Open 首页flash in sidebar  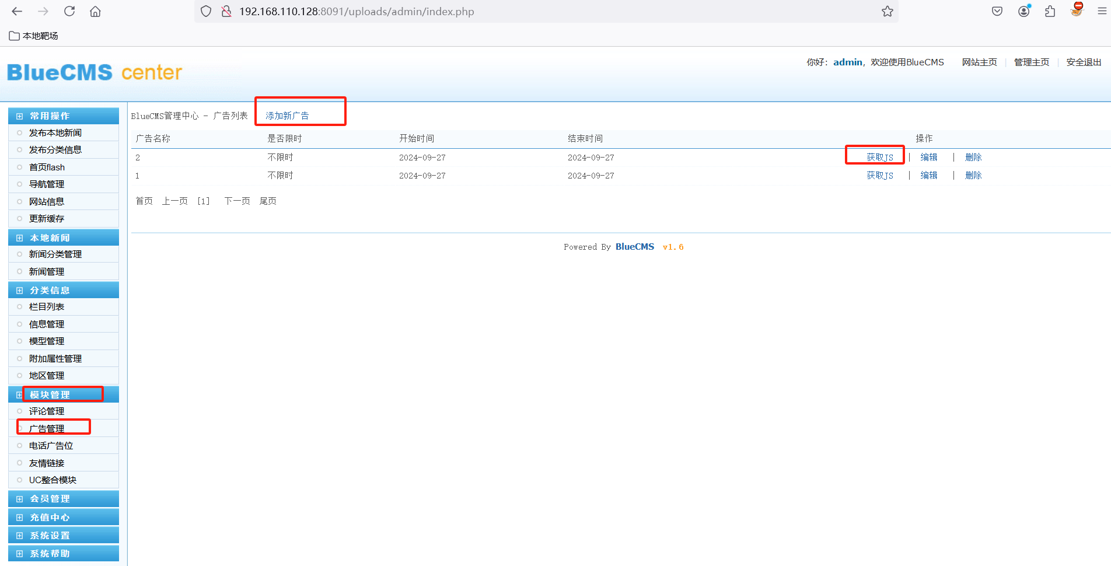(x=47, y=167)
